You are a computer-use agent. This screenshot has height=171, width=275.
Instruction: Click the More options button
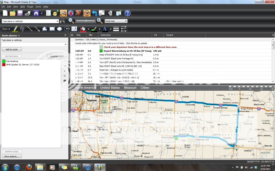(x=12, y=156)
